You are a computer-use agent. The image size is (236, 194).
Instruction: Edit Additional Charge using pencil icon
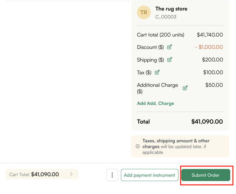(x=185, y=88)
